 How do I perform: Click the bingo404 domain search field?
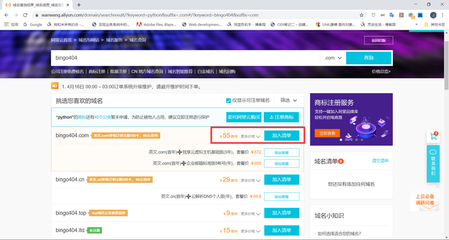(x=185, y=58)
